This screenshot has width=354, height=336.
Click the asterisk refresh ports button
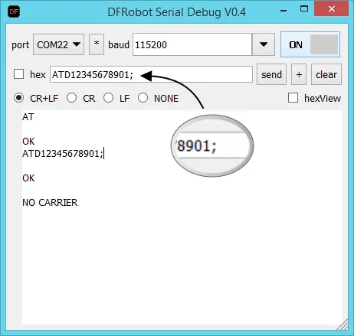tap(97, 44)
